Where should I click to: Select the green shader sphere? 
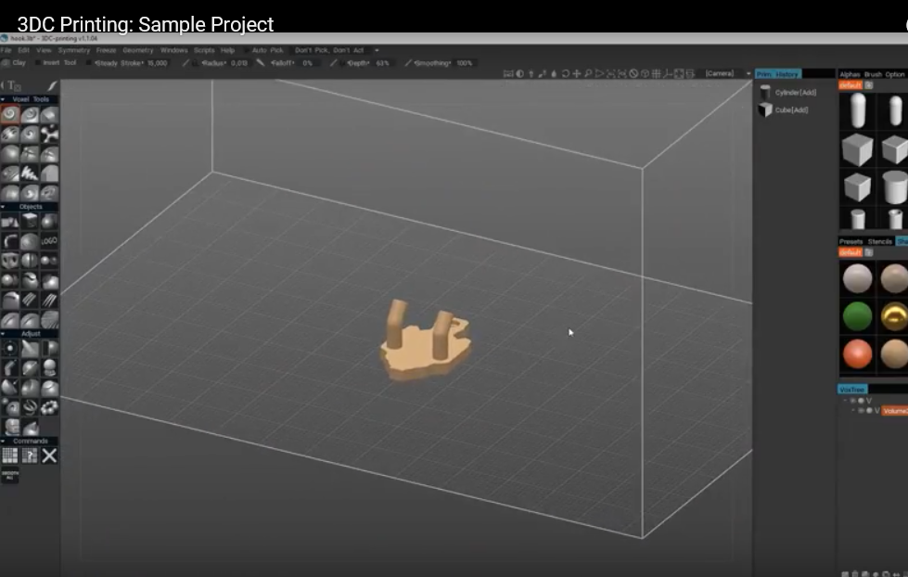[x=857, y=316]
